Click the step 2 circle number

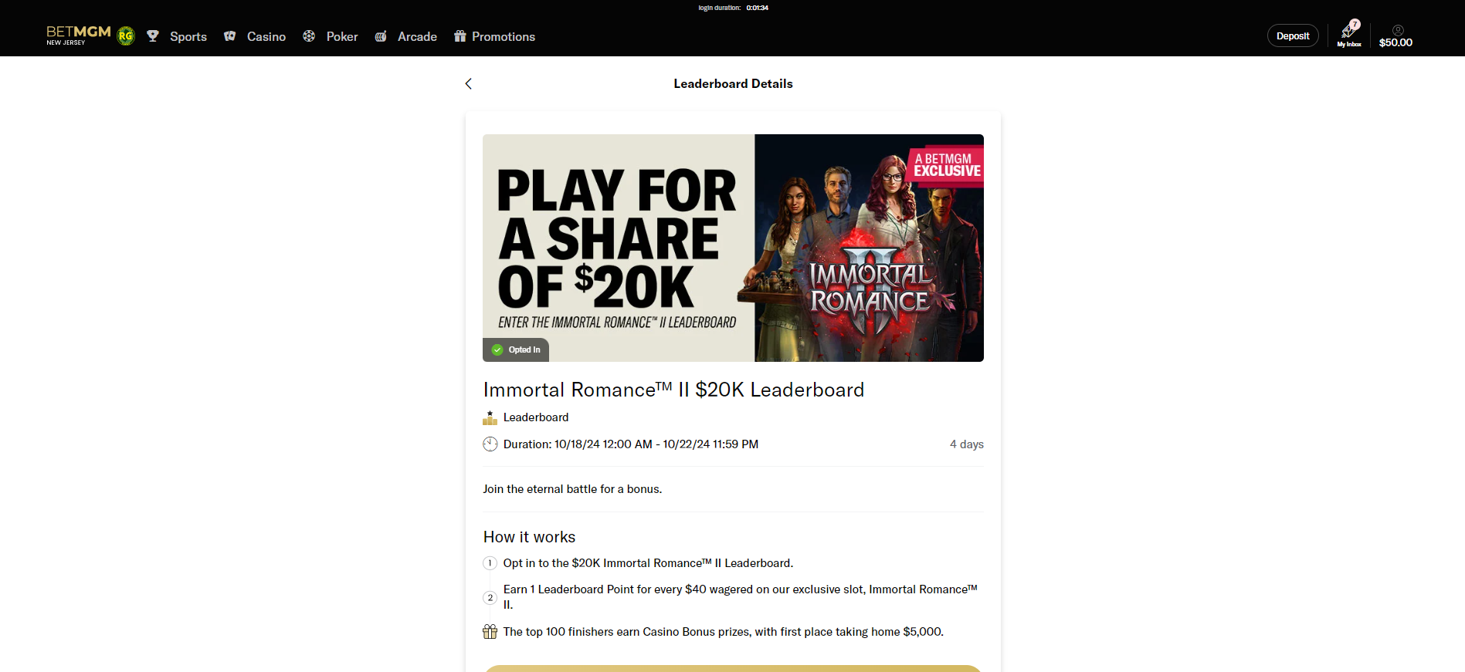coord(490,597)
